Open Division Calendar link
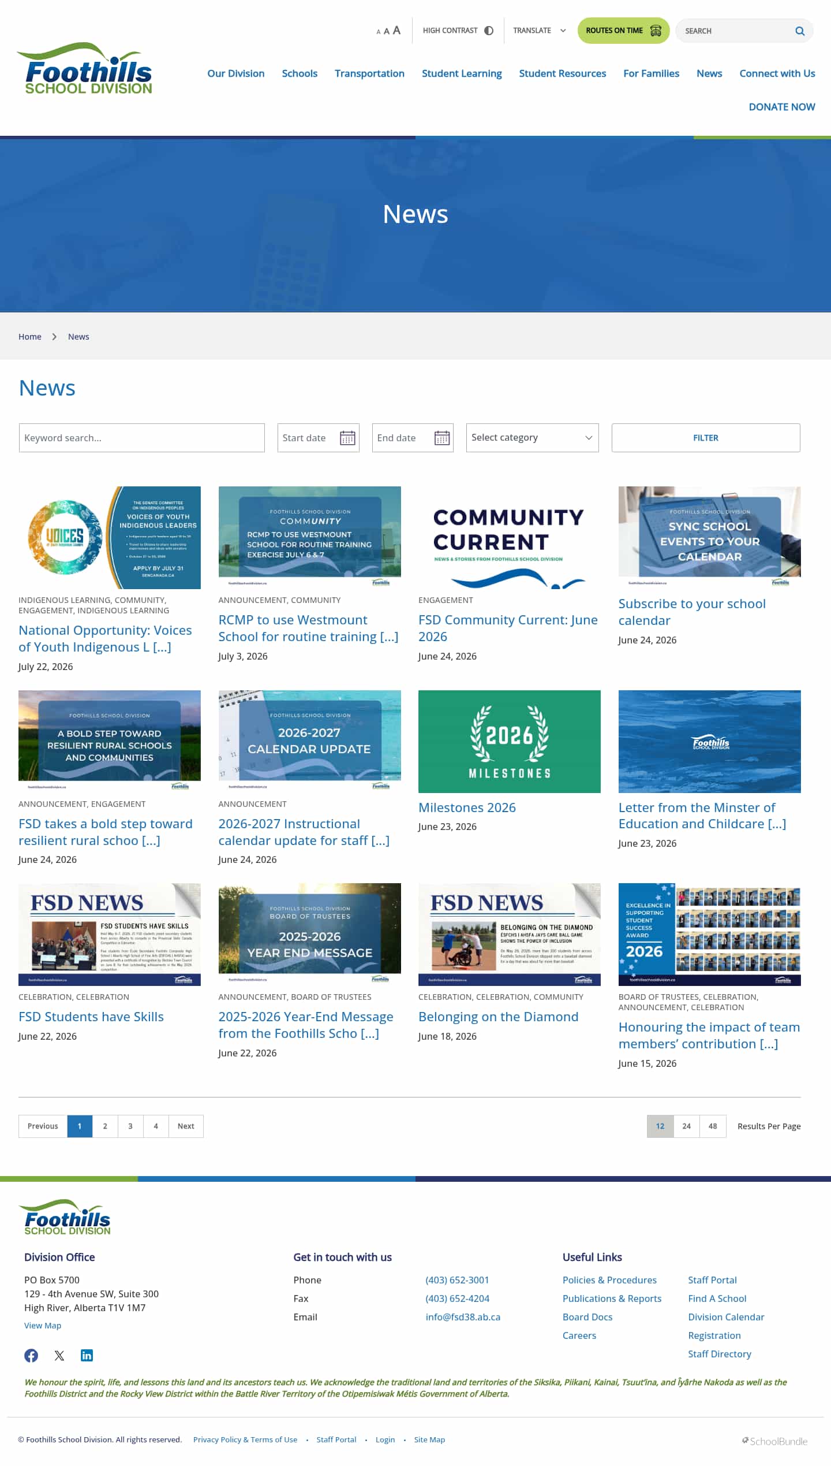This screenshot has height=1466, width=831. point(726,1317)
